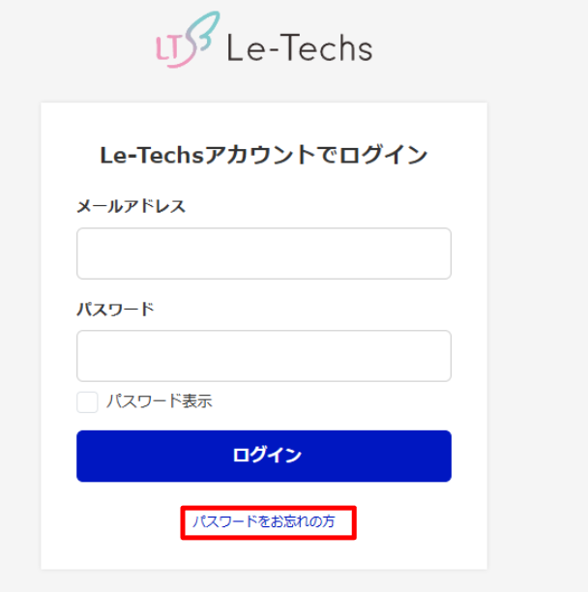
Task: Click the red highlight box around forgot-password link
Action: point(268,522)
